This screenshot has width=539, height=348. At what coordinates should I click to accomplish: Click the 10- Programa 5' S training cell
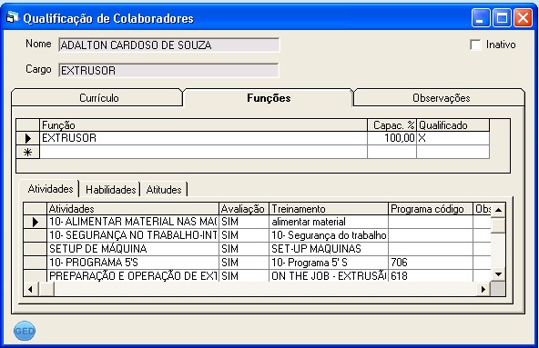(x=329, y=263)
